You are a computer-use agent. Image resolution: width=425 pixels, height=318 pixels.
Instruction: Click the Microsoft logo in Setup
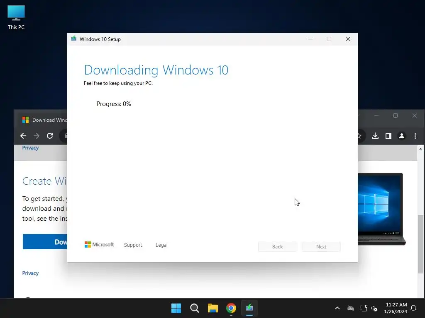click(x=99, y=244)
